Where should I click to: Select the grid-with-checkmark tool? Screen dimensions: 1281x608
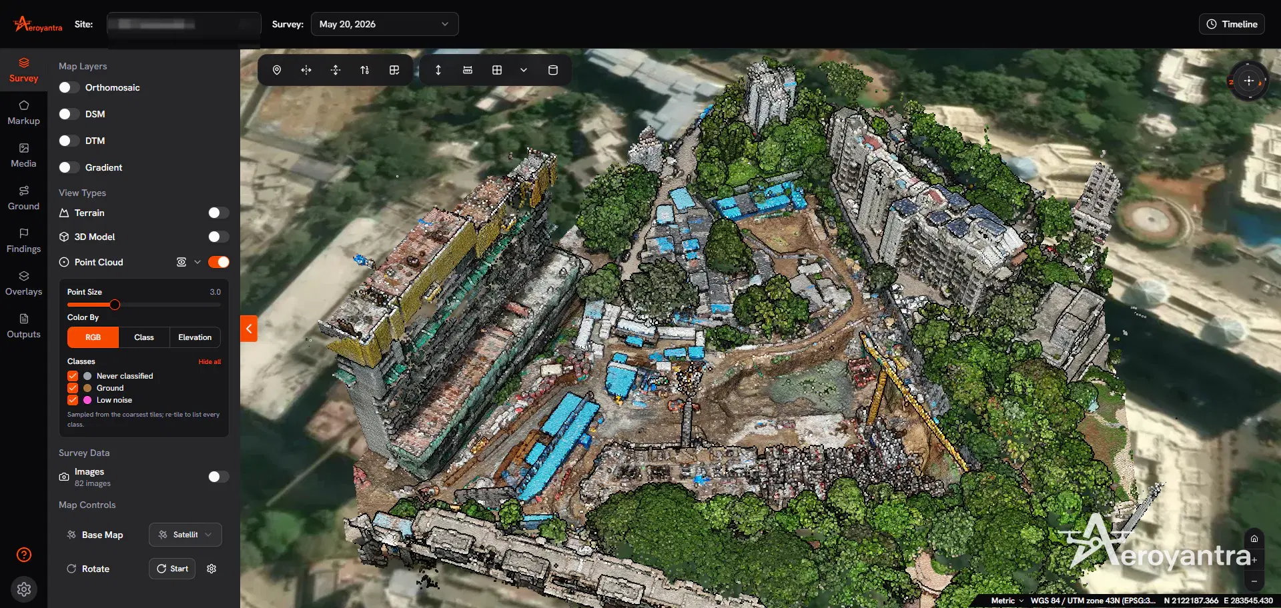pos(394,70)
